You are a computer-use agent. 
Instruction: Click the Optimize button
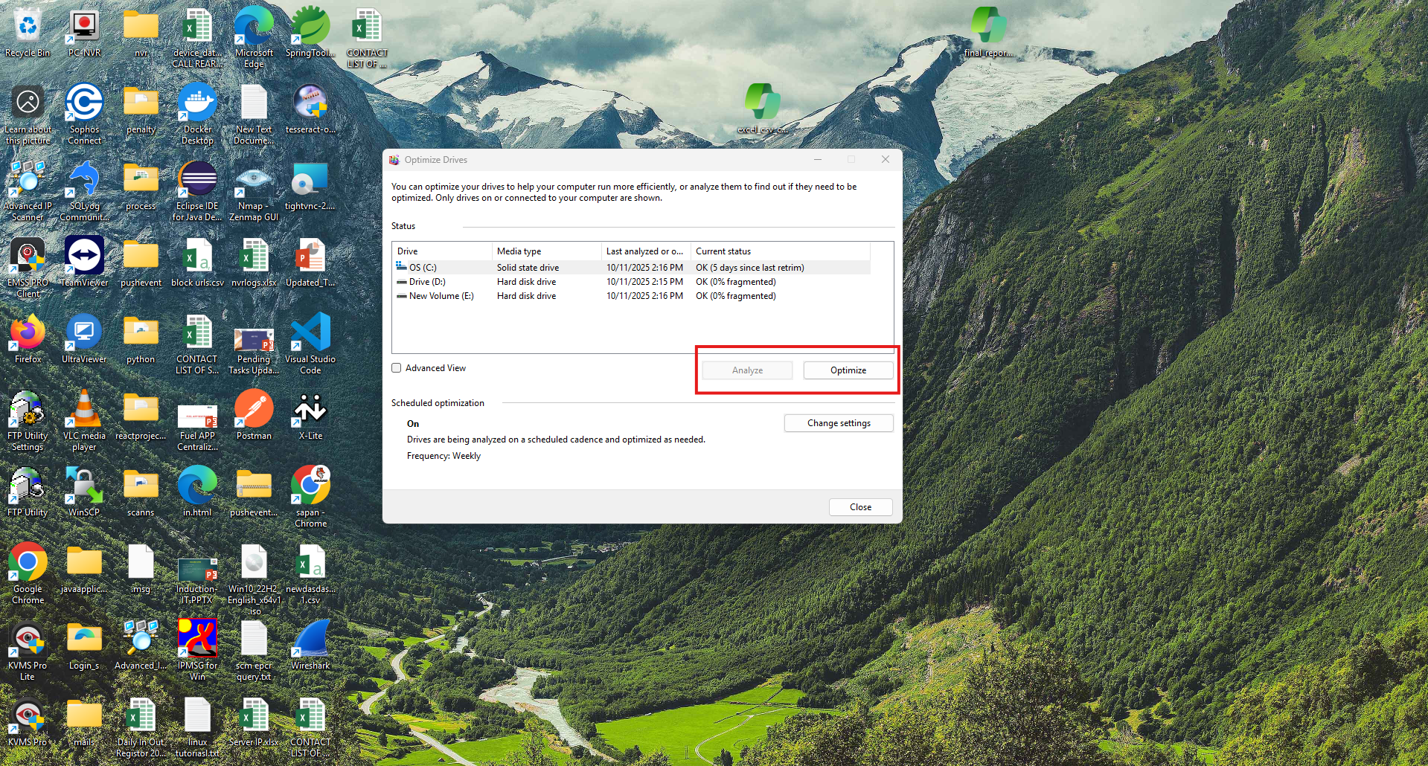pyautogui.click(x=848, y=370)
